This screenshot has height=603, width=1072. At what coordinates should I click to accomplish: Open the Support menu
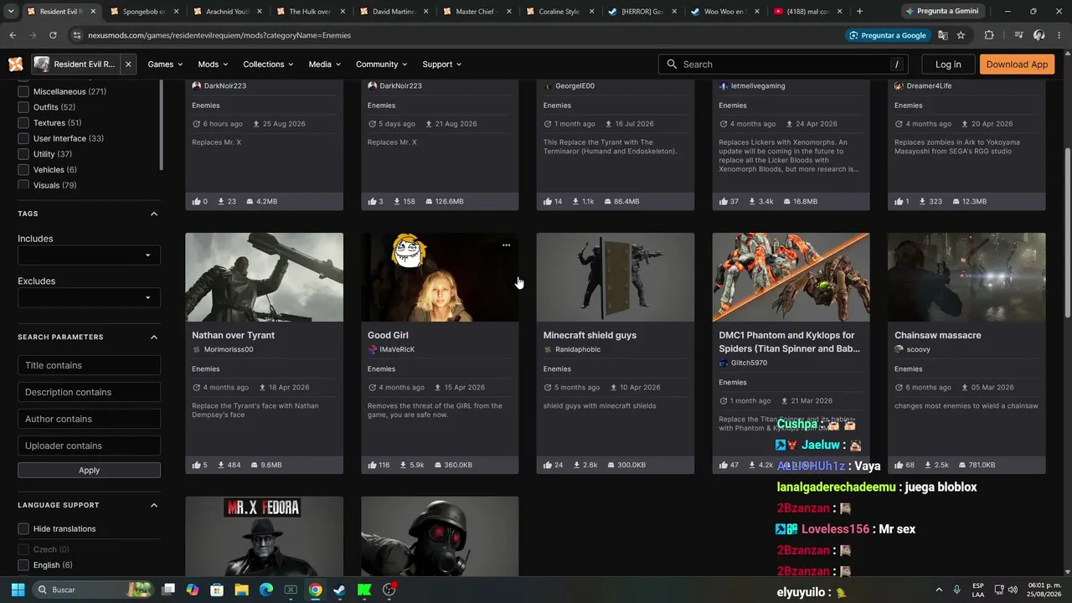click(442, 64)
